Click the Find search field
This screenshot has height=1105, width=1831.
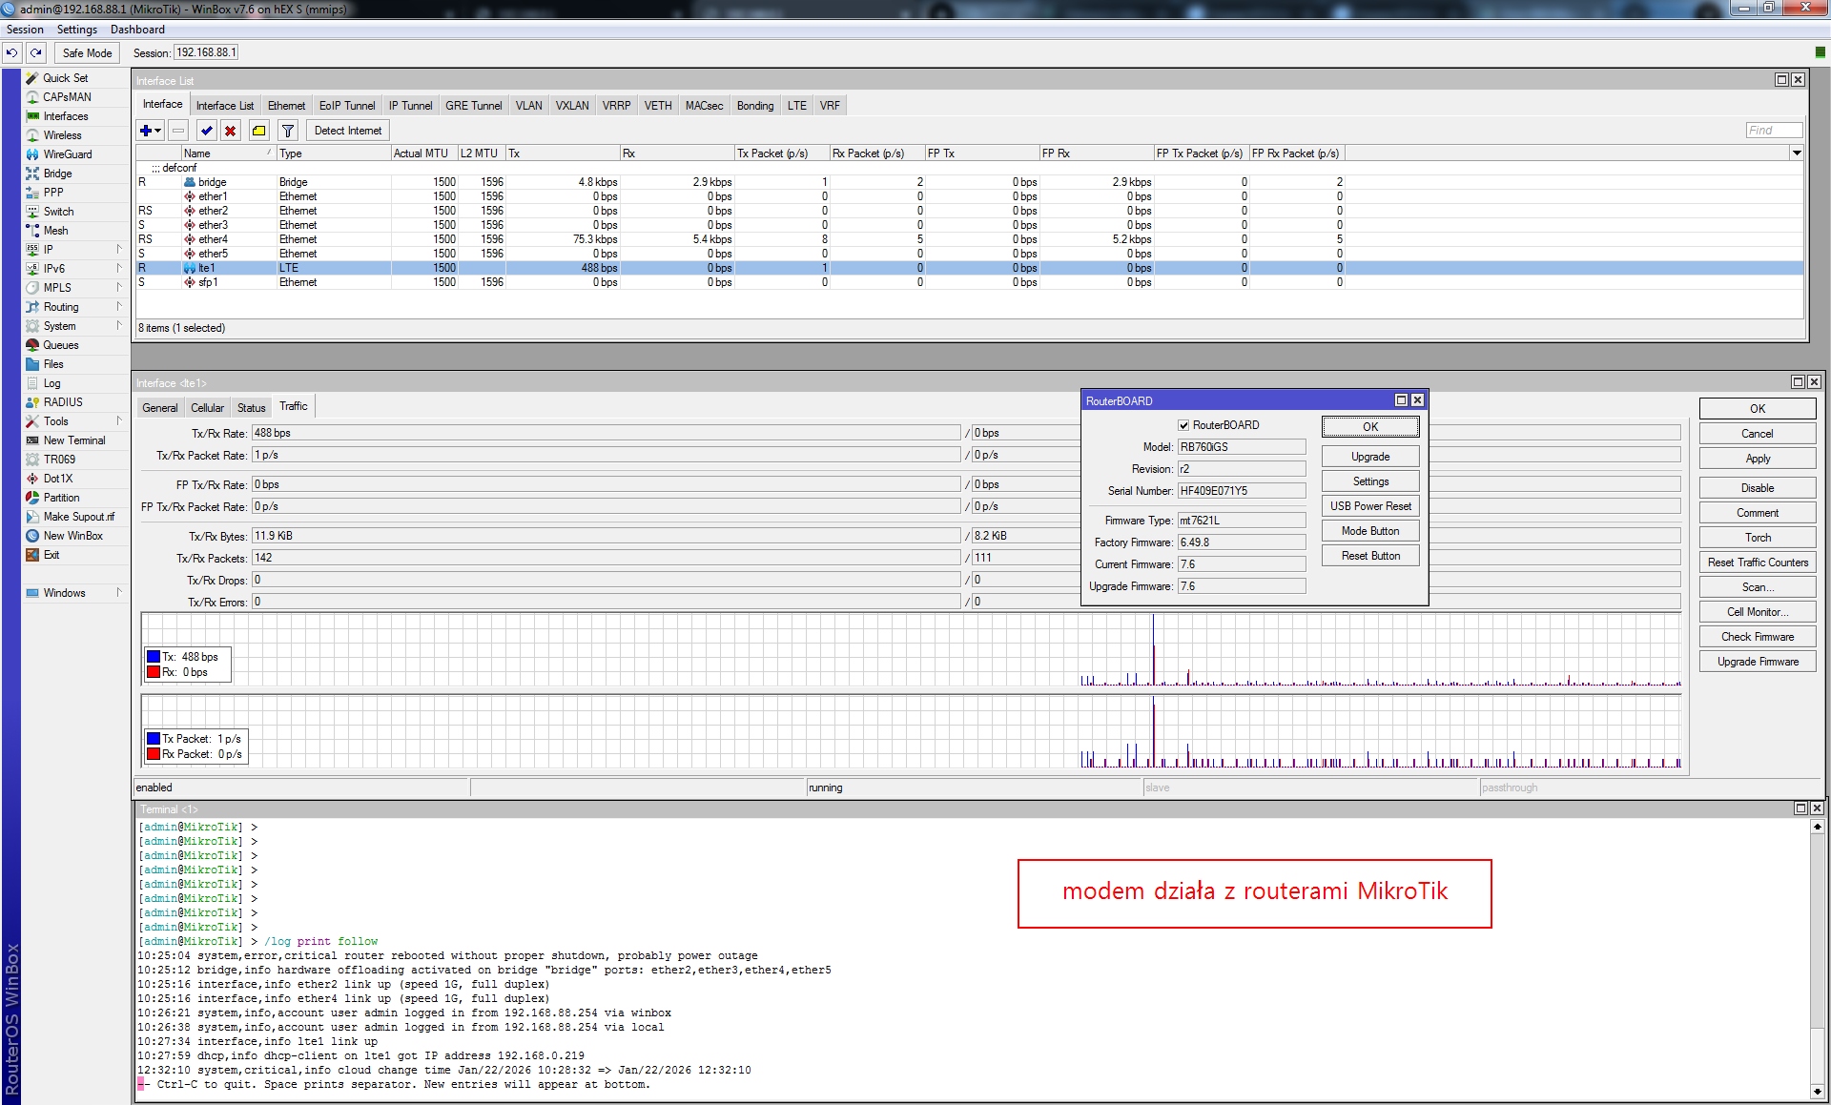1774,131
